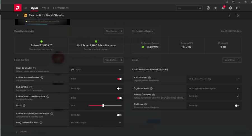The width and height of the screenshot is (252, 136).
Task: Open the web browser globe icon
Action: pos(208,8)
